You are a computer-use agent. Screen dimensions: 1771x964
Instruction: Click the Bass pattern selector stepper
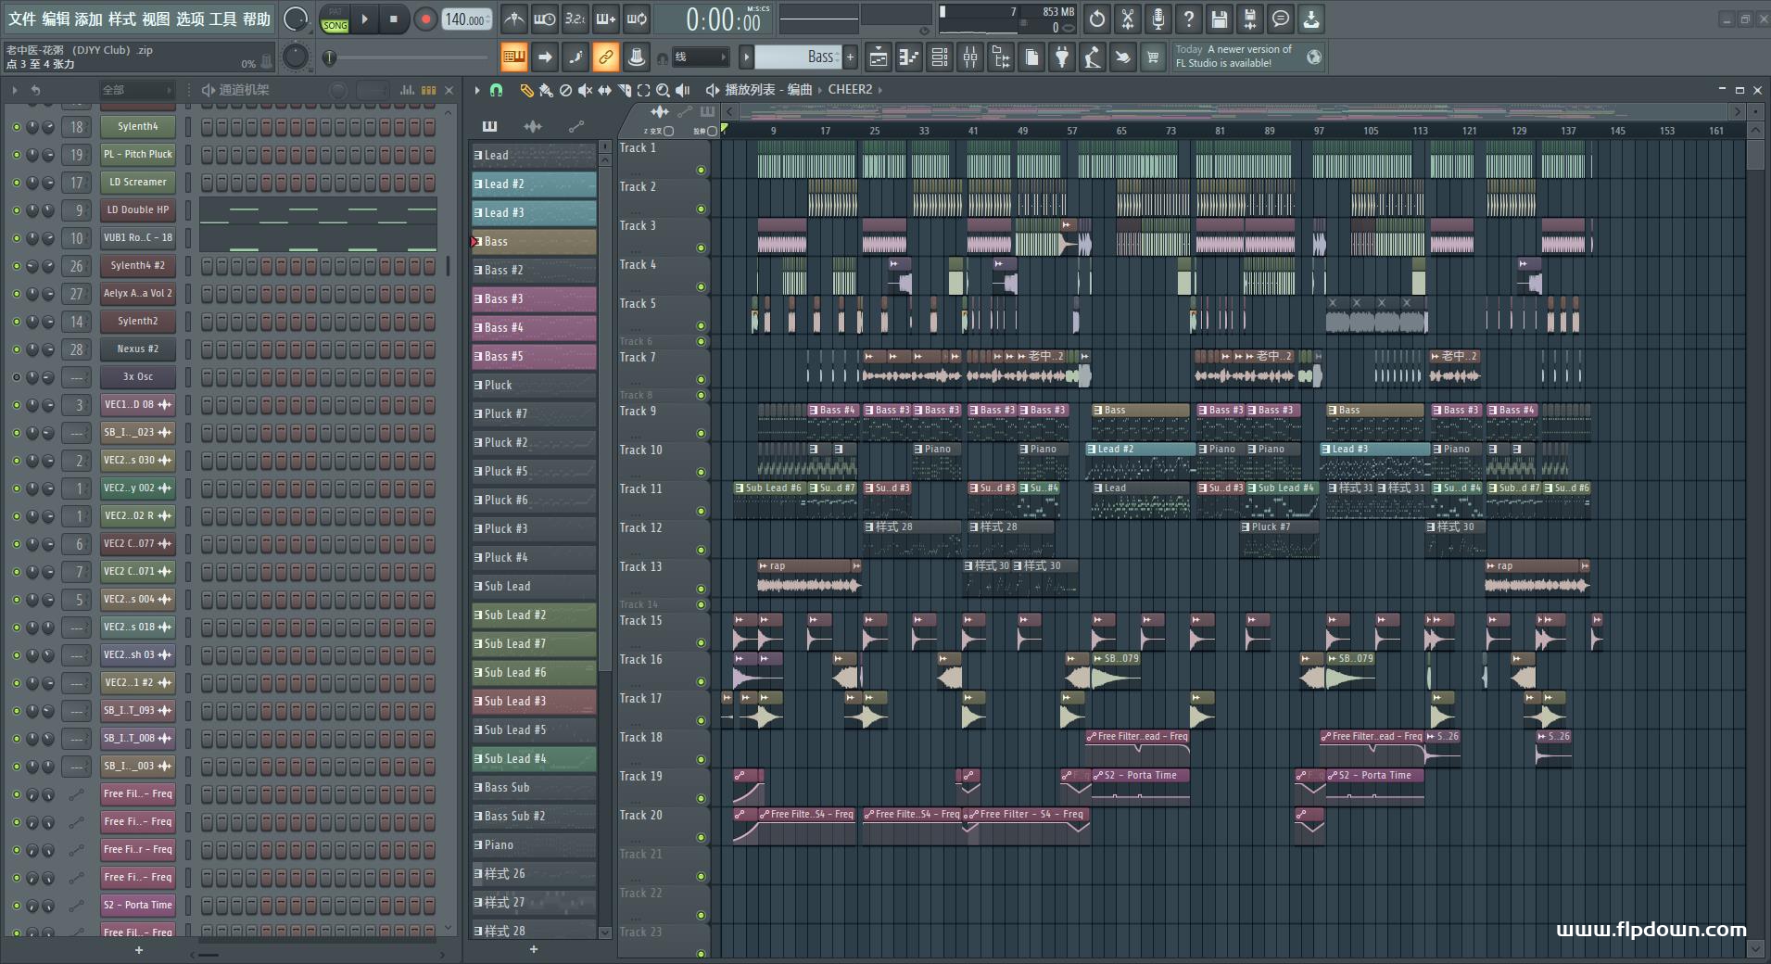click(838, 57)
